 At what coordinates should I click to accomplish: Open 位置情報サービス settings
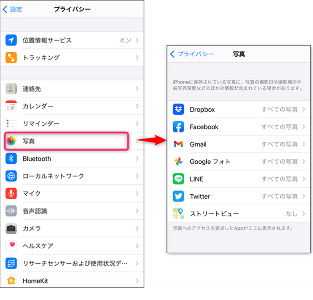coord(72,40)
